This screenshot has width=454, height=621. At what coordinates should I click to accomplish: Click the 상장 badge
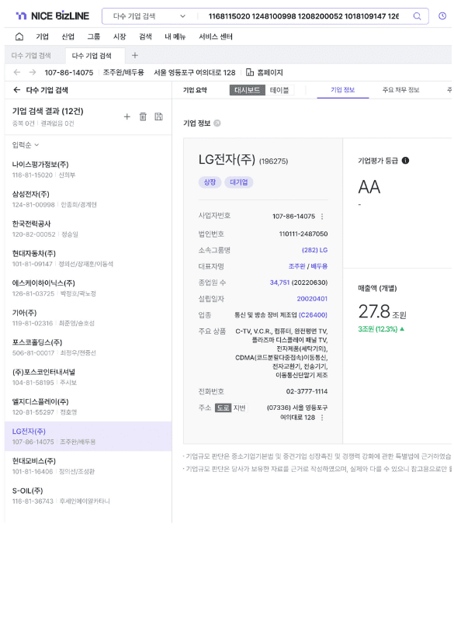pyautogui.click(x=210, y=182)
